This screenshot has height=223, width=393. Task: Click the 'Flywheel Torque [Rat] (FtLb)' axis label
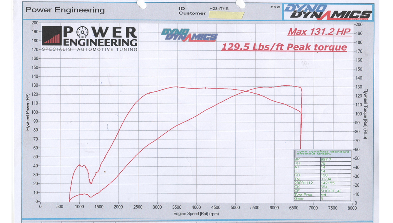pyautogui.click(x=365, y=114)
